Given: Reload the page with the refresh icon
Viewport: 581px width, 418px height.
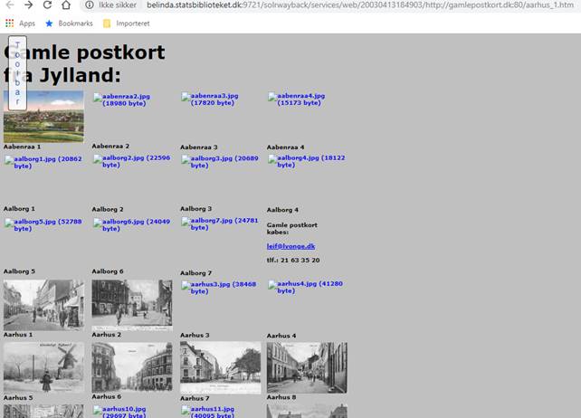Looking at the screenshot, I should click(48, 5).
